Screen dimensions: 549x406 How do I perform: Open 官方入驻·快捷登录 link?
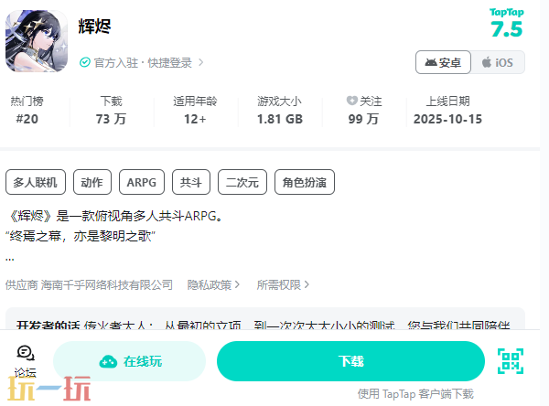click(x=142, y=63)
